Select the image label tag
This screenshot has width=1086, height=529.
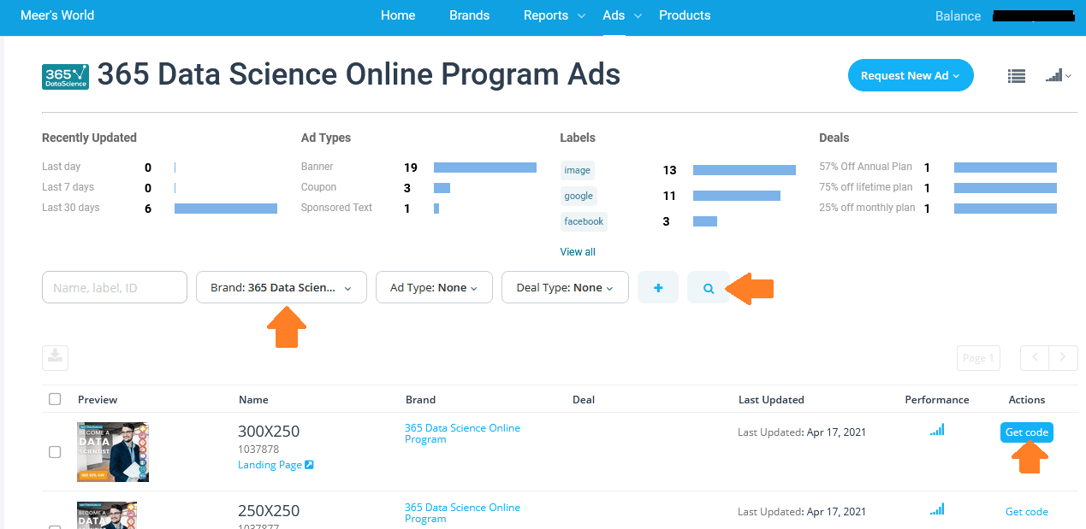coord(577,170)
